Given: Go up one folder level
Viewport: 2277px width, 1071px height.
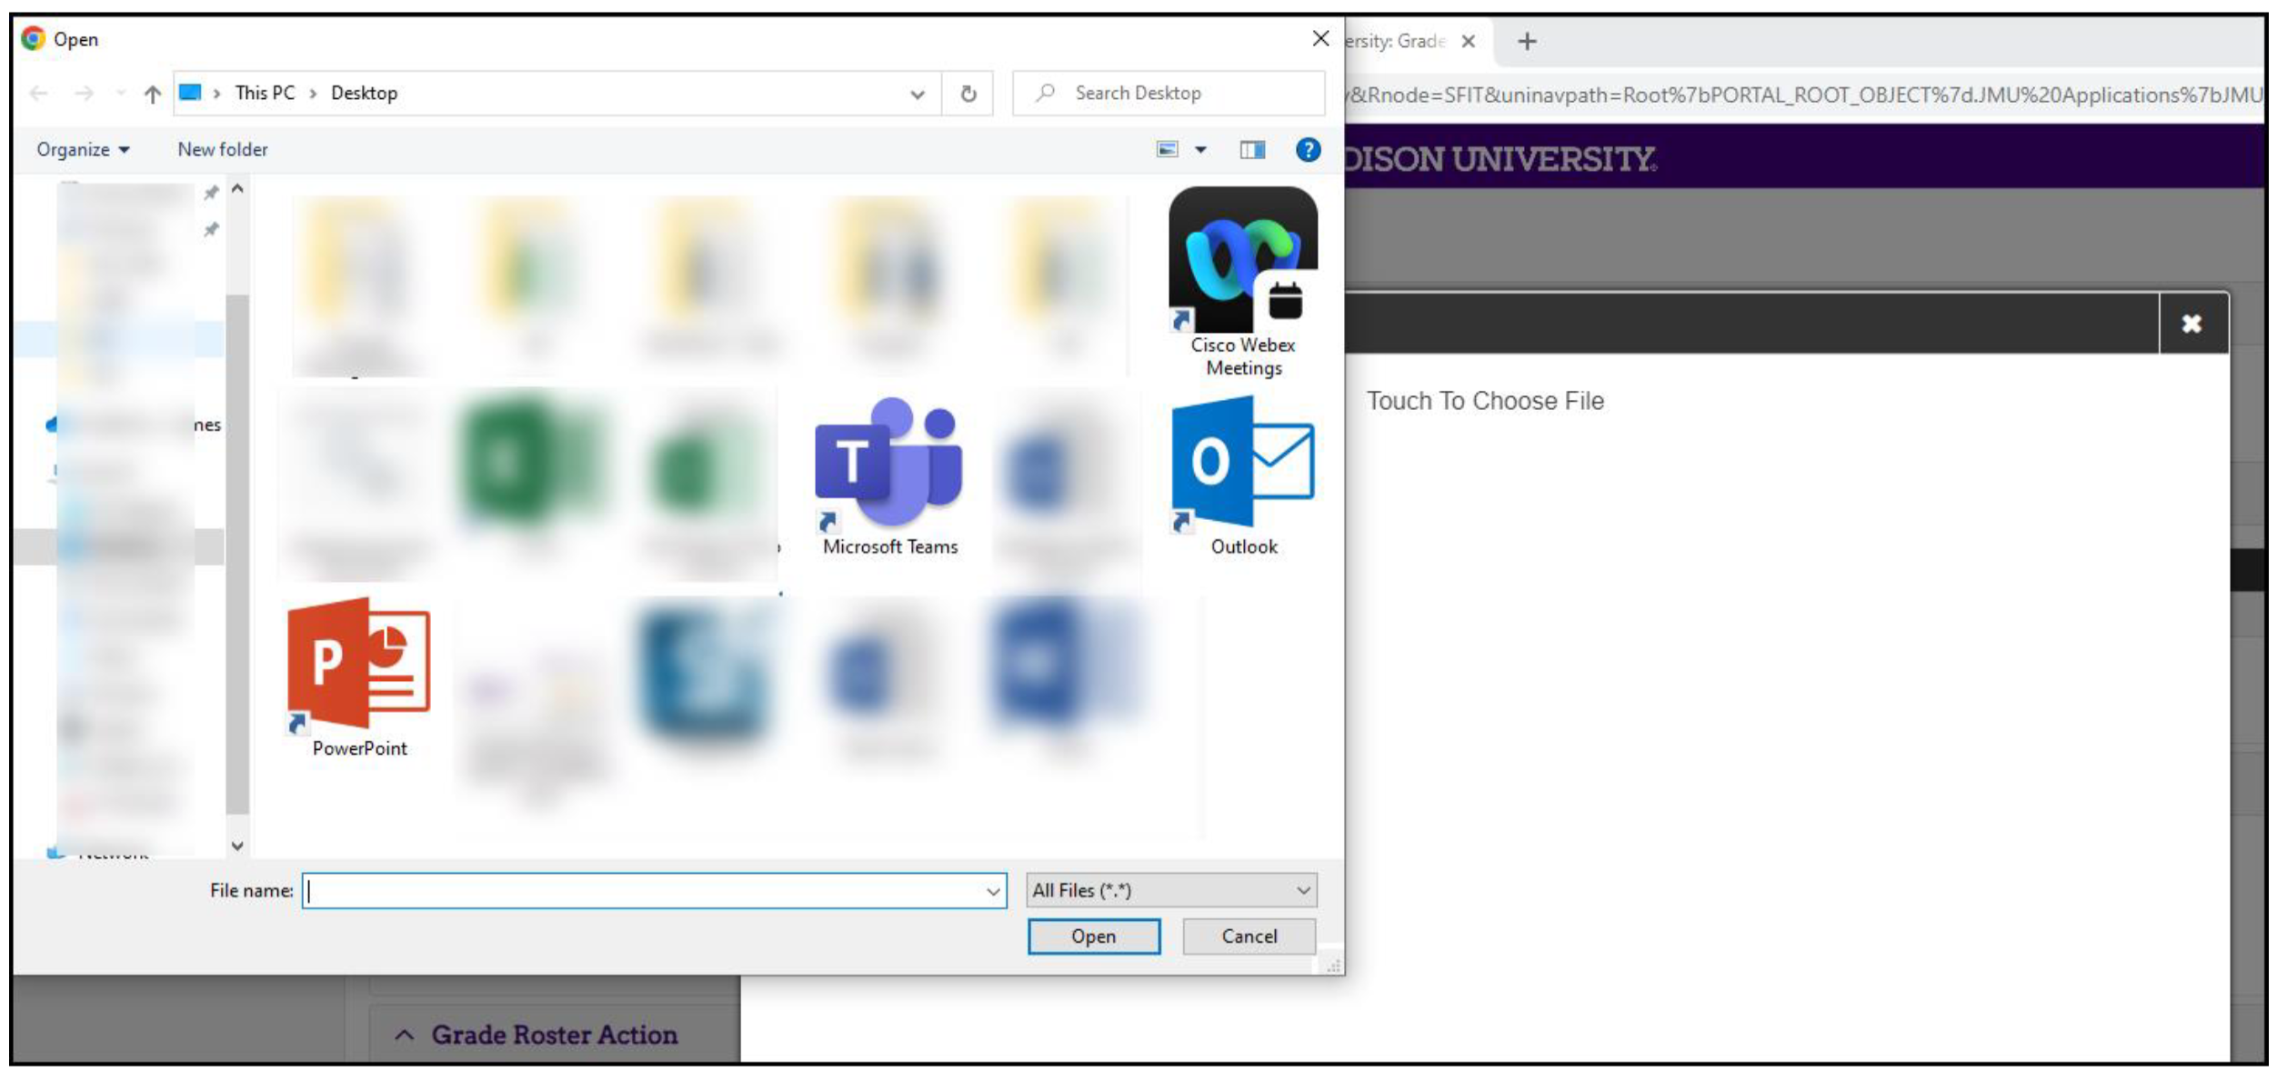Looking at the screenshot, I should pyautogui.click(x=152, y=94).
